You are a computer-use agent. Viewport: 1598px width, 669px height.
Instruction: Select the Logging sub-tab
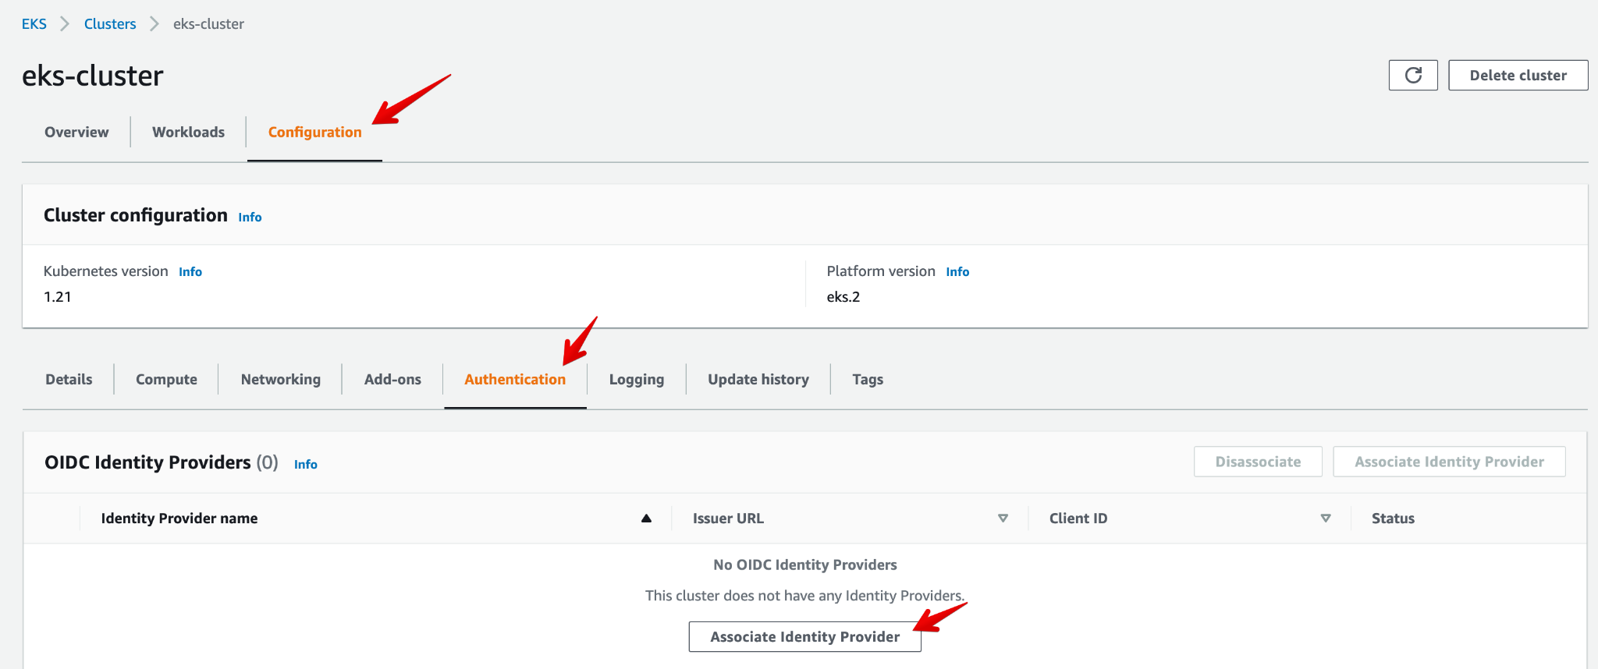(636, 379)
